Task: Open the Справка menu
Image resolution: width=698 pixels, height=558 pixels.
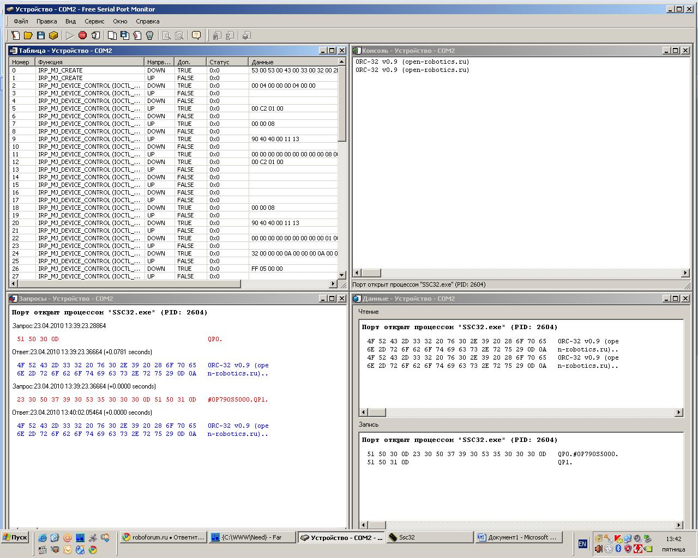Action: pyautogui.click(x=147, y=21)
